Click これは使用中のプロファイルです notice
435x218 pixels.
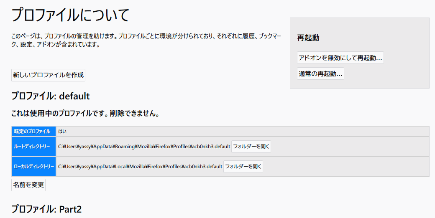click(x=85, y=113)
